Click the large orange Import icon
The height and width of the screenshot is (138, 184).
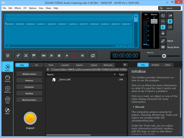pos(30,118)
